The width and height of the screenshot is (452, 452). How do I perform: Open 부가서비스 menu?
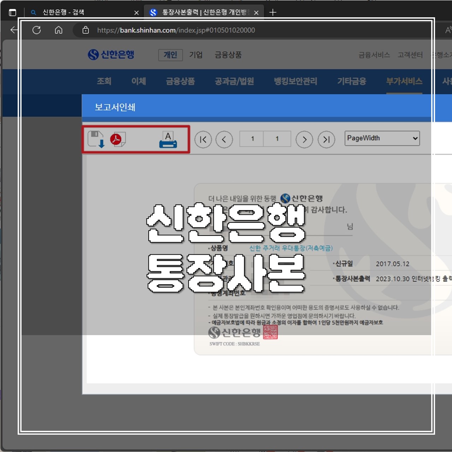click(404, 81)
